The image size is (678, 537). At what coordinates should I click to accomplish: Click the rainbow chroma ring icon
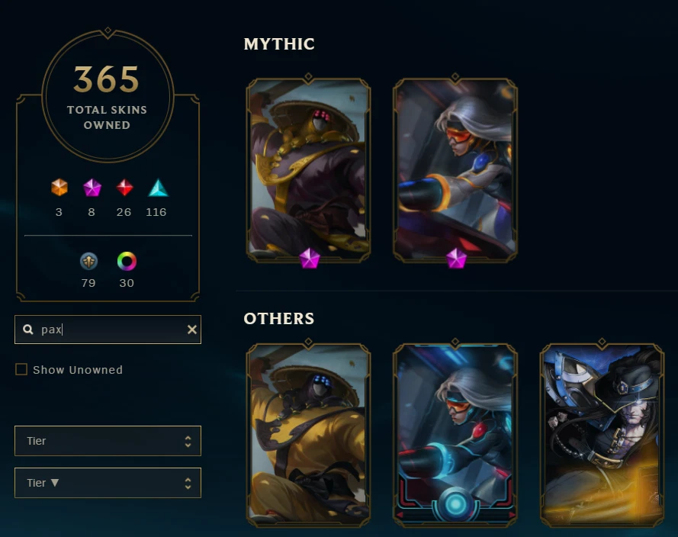[127, 261]
